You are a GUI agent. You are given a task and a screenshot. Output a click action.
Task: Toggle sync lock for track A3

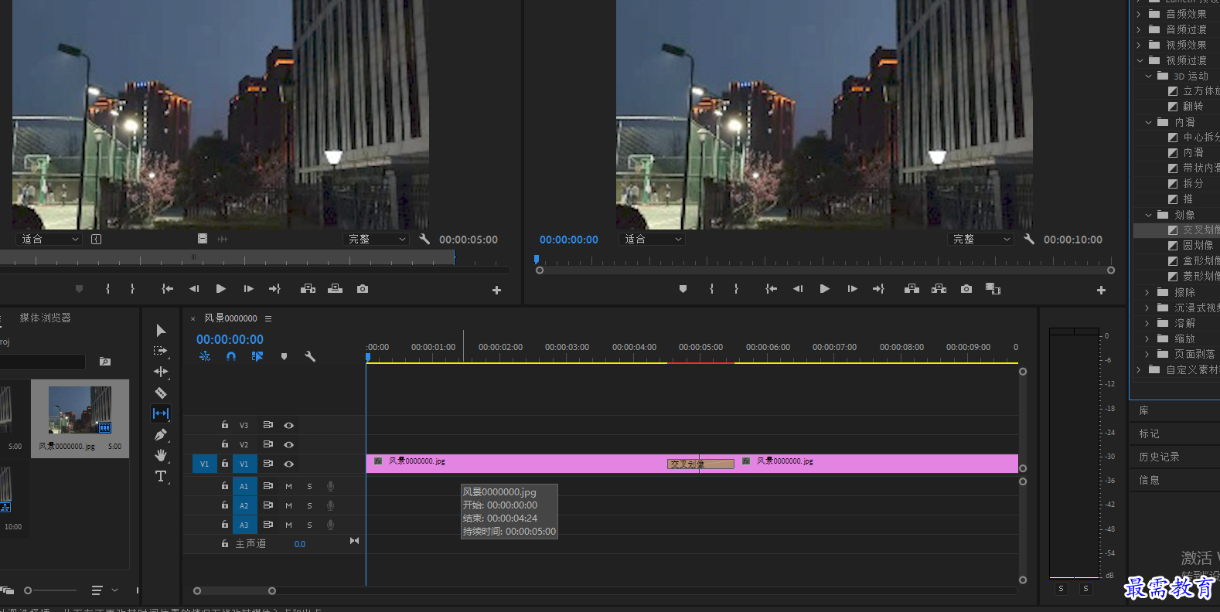coord(268,525)
